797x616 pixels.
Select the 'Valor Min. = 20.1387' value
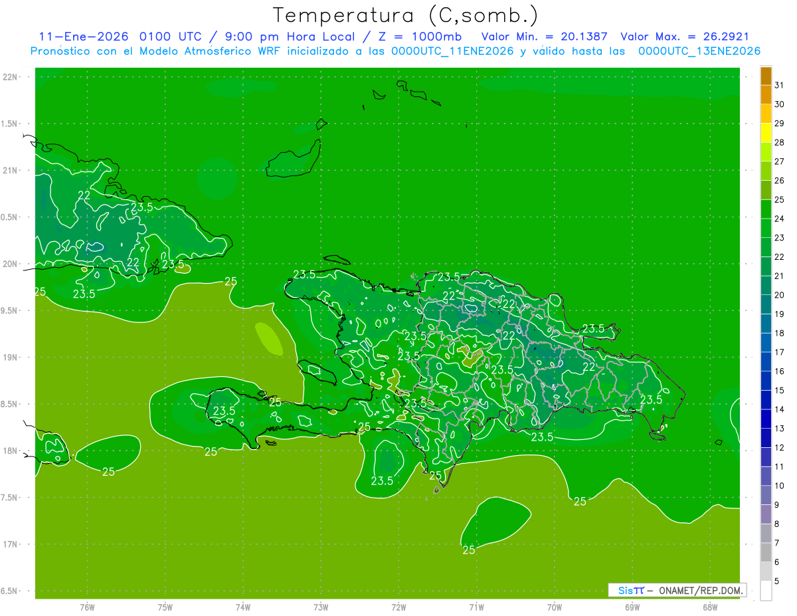coord(544,37)
